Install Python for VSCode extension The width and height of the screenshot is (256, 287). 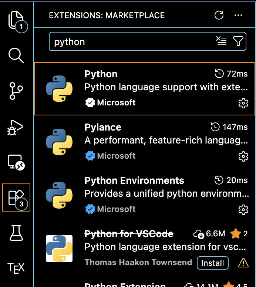coord(213,263)
